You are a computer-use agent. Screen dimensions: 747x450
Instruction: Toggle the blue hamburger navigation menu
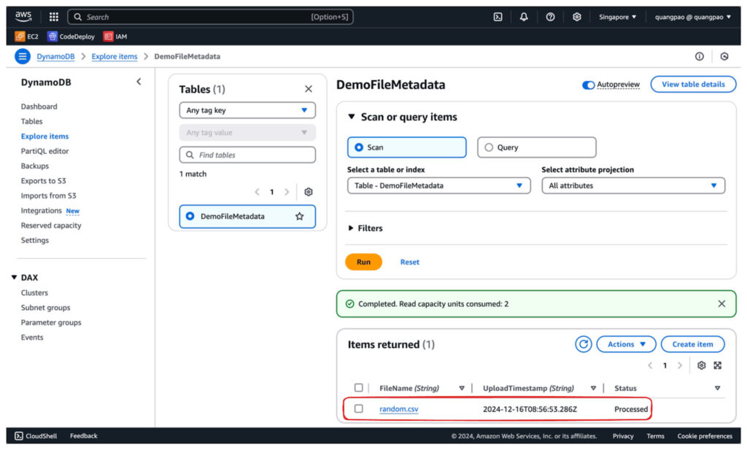(x=23, y=56)
